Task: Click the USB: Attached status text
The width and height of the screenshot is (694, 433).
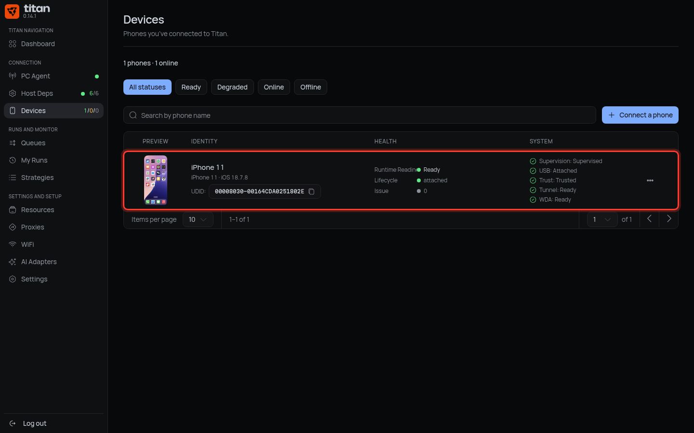Action: coord(558,171)
